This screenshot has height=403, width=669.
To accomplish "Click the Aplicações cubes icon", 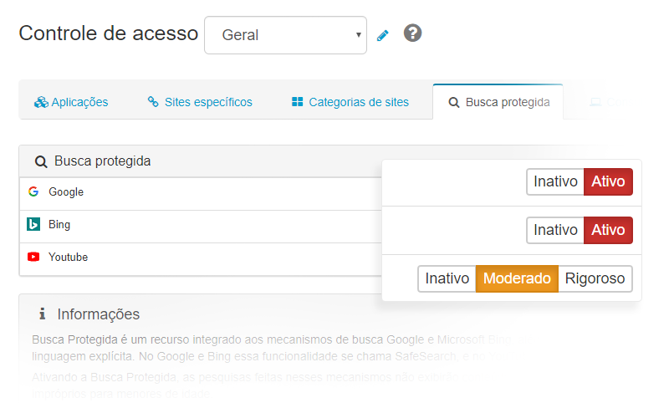I will coord(41,102).
